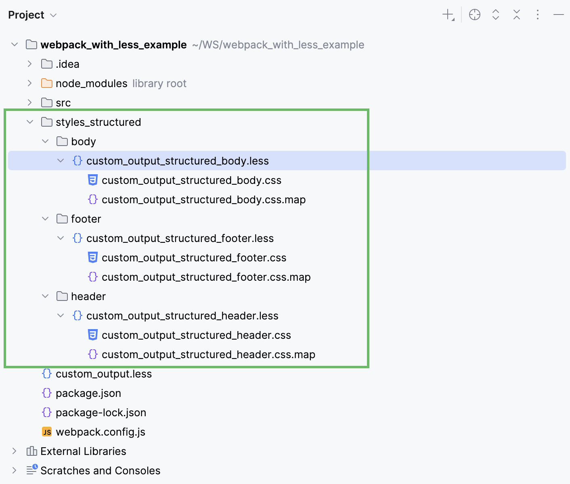Select the package-lock.json file
This screenshot has width=570, height=484.
[101, 412]
